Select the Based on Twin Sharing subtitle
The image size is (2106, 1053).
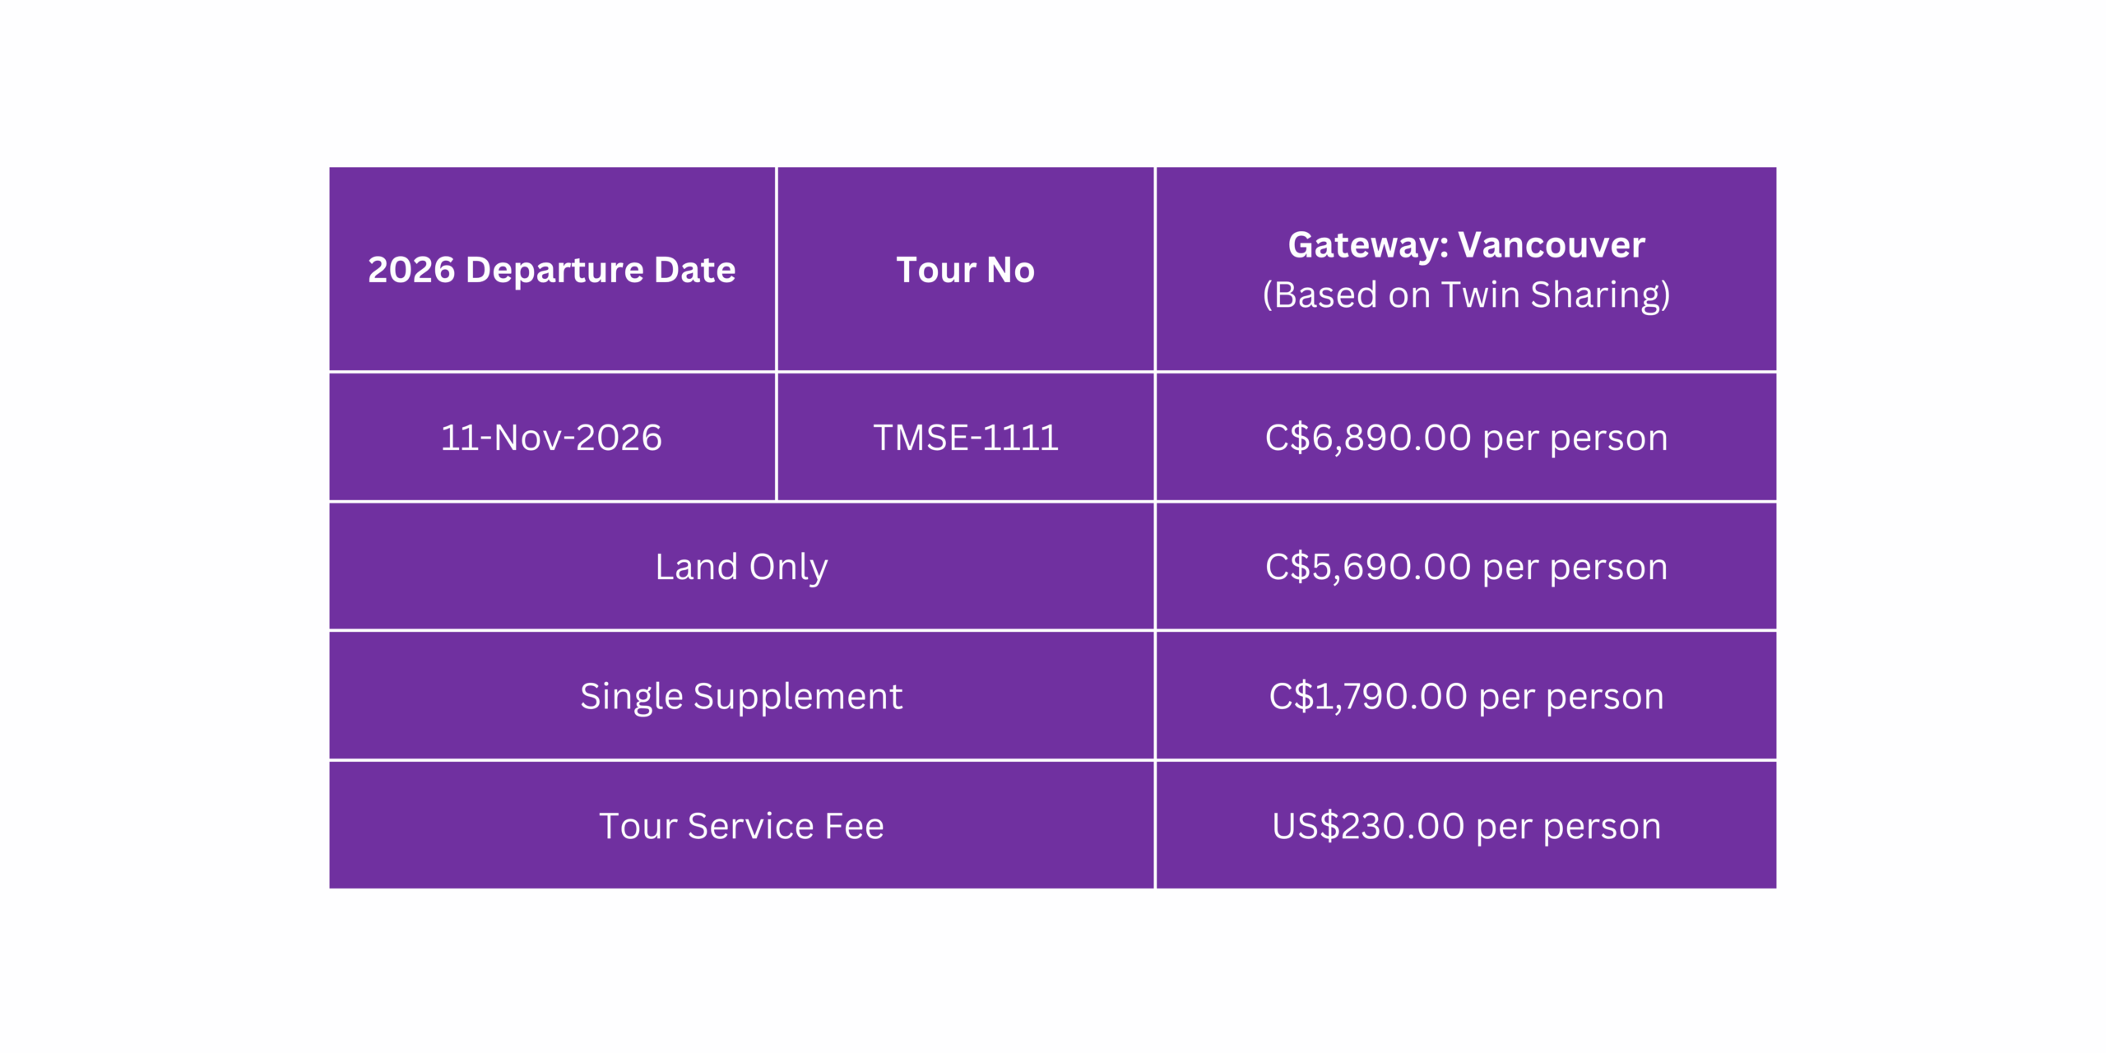click(1466, 295)
